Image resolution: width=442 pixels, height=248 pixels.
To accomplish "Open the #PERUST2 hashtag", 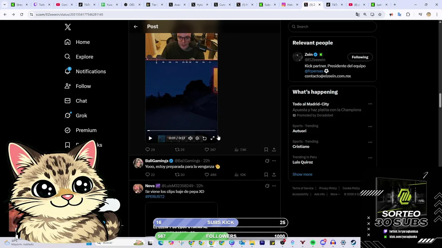I will 155,197.
